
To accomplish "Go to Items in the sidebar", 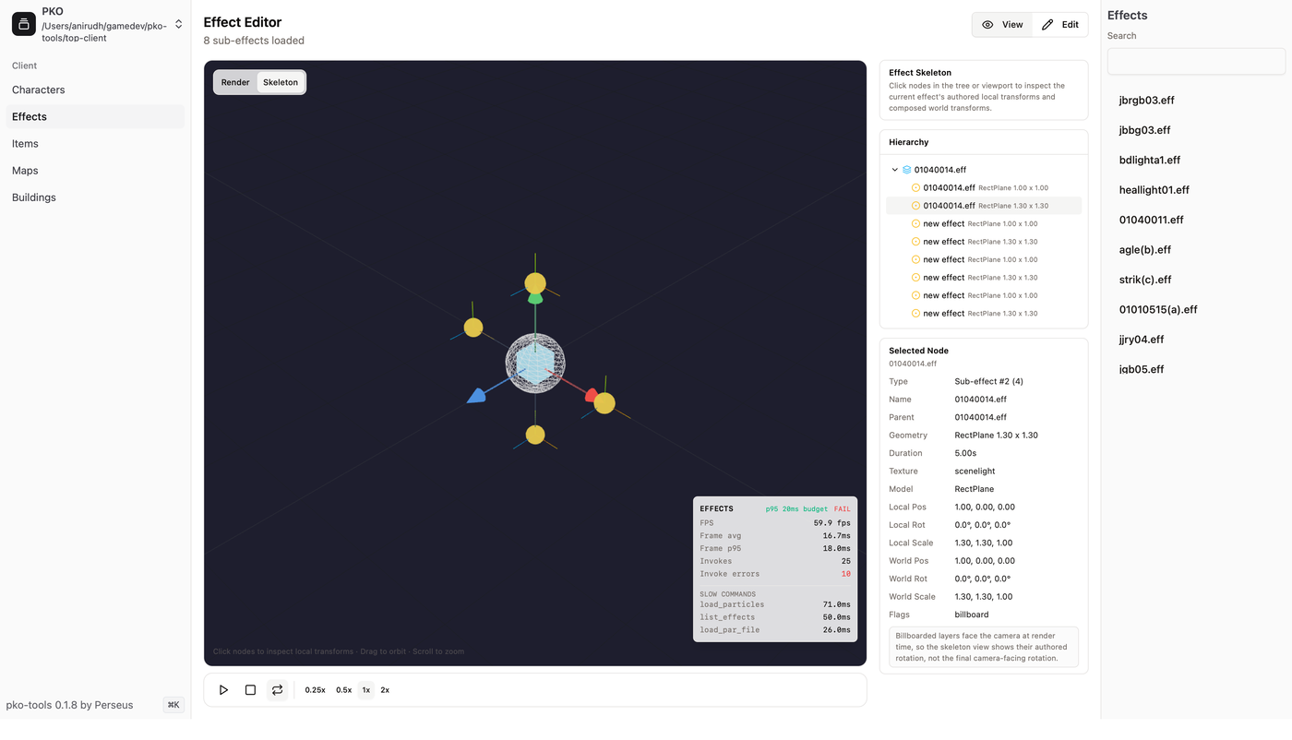I will [95, 143].
